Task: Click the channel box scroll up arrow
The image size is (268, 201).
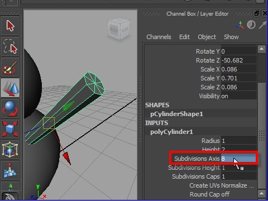Action: point(261,49)
